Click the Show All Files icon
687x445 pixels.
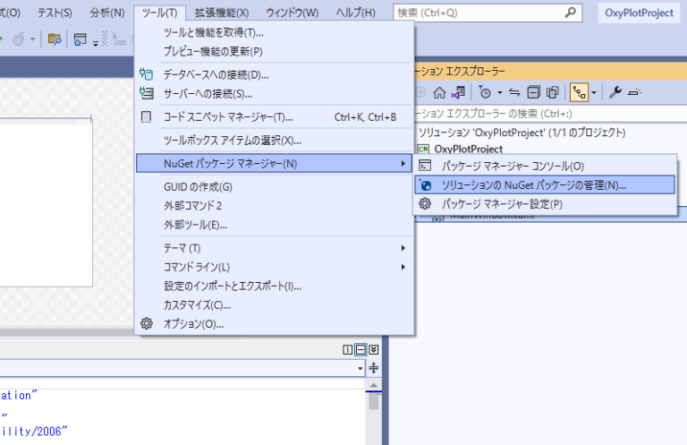tap(553, 92)
